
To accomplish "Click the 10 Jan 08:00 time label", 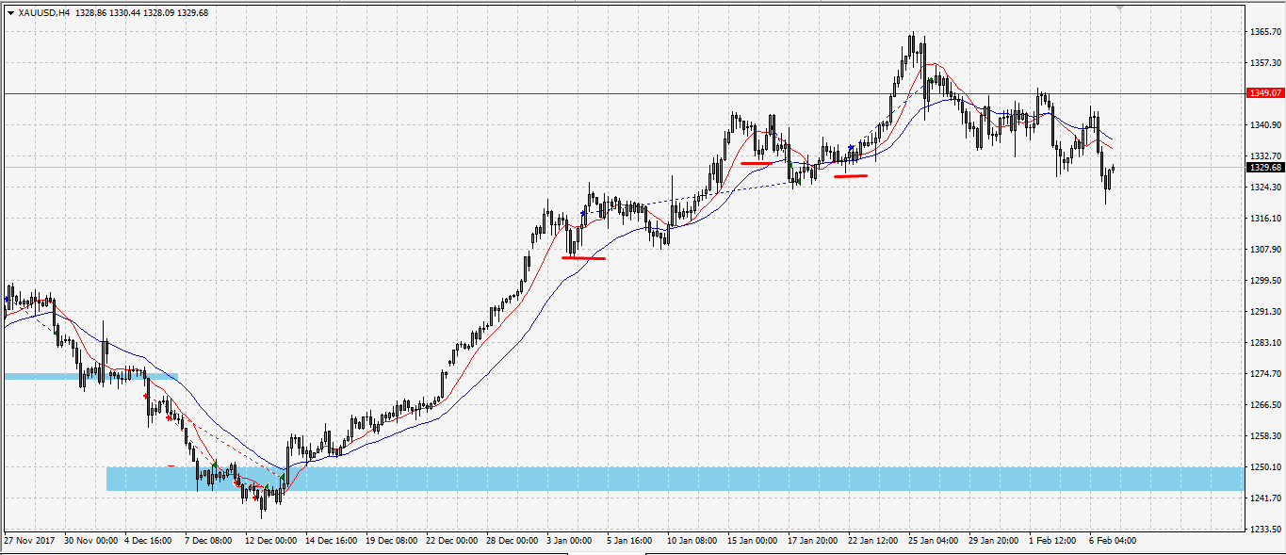I will pyautogui.click(x=693, y=541).
